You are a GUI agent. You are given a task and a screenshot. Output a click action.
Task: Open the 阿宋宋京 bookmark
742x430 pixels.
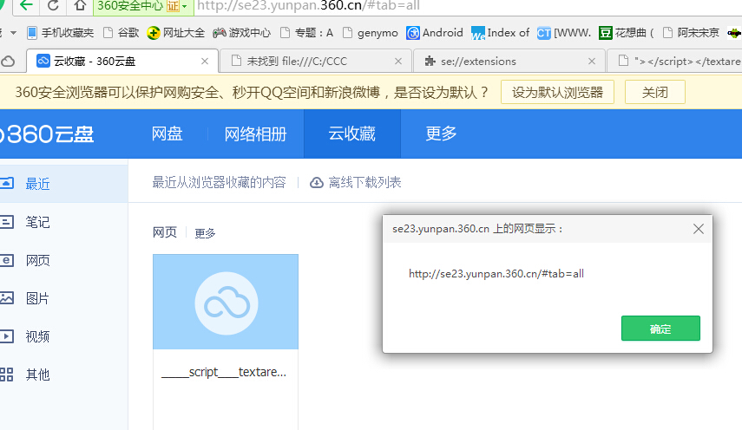[x=691, y=33]
